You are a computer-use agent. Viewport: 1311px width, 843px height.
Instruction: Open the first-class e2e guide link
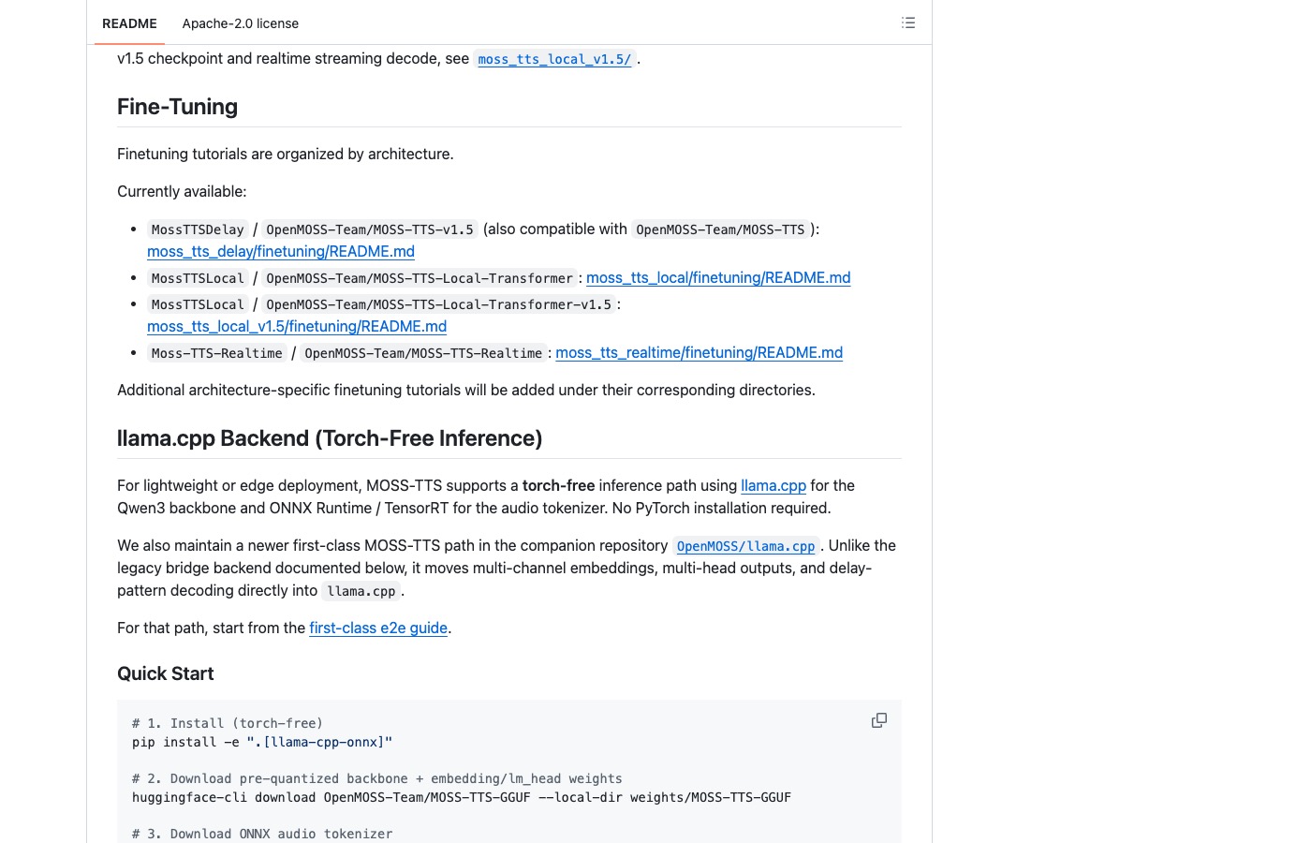(x=378, y=628)
